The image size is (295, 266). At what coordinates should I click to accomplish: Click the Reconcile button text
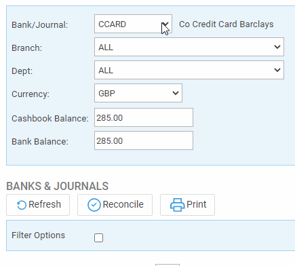(123, 204)
